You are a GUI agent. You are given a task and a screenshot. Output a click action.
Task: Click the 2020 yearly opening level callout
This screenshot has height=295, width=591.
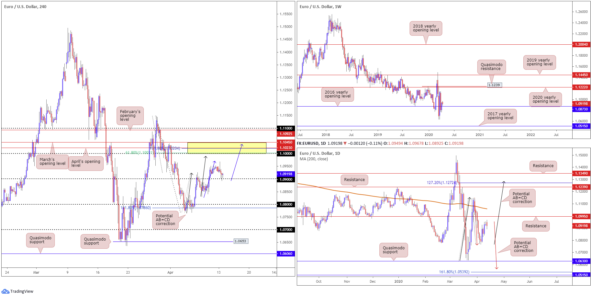coord(545,99)
